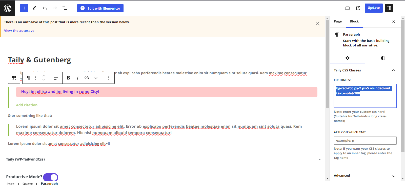Change the paragraph block type
405x185 pixels.
(x=29, y=78)
